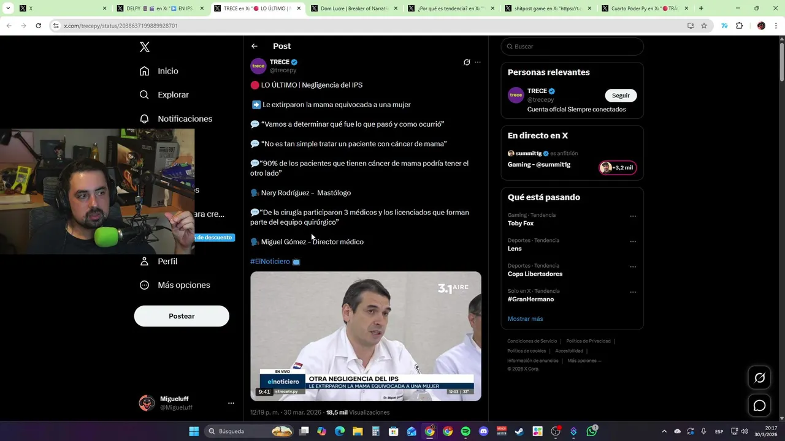785x441 pixels.
Task: Go back with the Post arrow
Action: point(255,46)
